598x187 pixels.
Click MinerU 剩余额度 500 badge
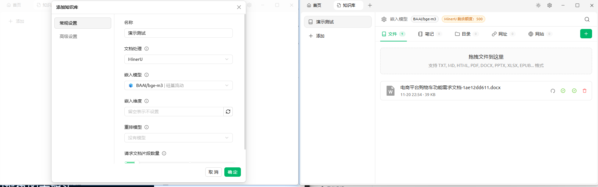[463, 19]
